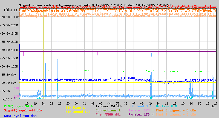Click the '[dBm] [%]' axis unit header
Viewport: 219px width, 118px height.
coord(11,10)
